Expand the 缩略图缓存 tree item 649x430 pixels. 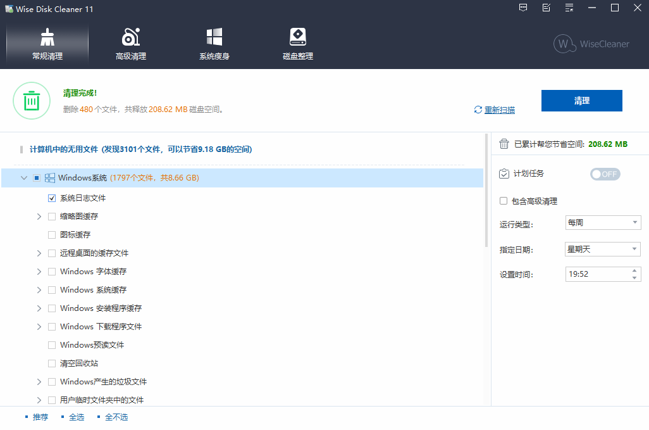[39, 216]
